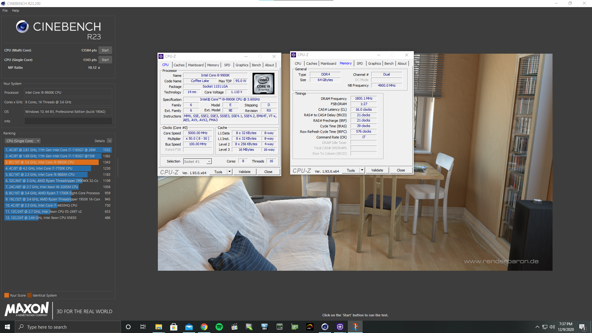Click the memory test taskbar icon
This screenshot has height=333, width=592.
[279, 327]
